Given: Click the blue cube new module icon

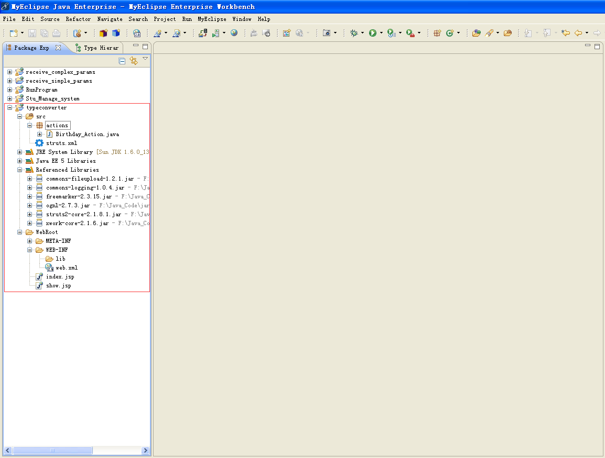Looking at the screenshot, I should (x=116, y=33).
